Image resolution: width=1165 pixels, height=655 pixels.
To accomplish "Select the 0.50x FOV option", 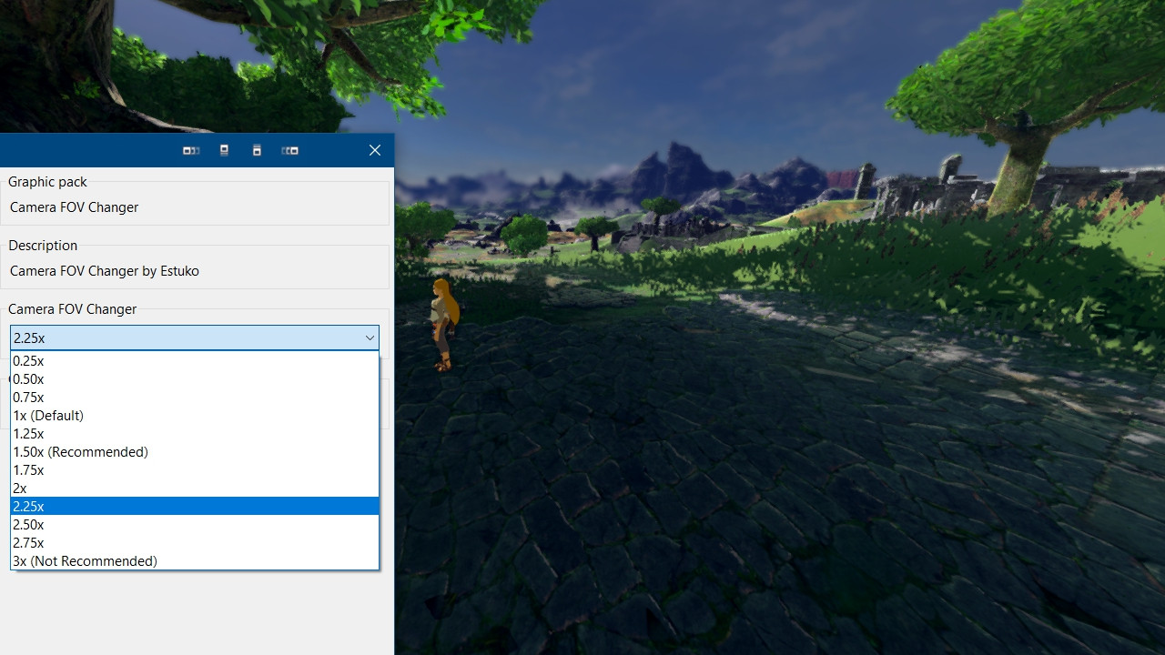I will click(x=28, y=378).
